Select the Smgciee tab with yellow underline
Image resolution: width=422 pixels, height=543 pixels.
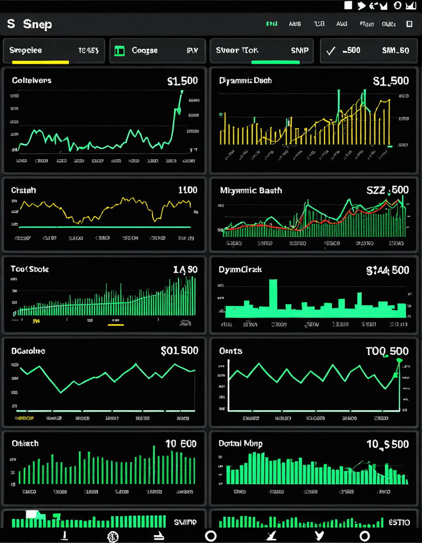point(54,51)
